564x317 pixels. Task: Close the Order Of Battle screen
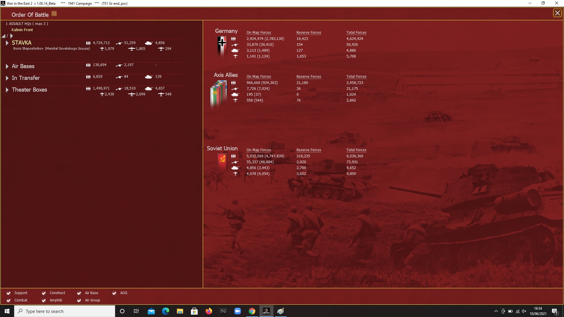(557, 13)
